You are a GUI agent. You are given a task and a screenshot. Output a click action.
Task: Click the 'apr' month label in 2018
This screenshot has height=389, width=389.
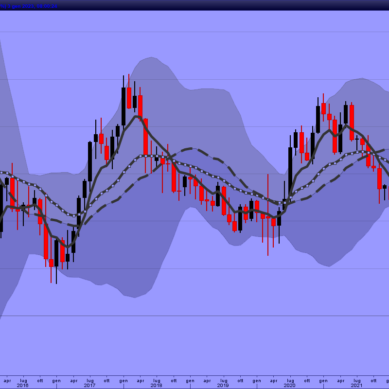(x=140, y=380)
